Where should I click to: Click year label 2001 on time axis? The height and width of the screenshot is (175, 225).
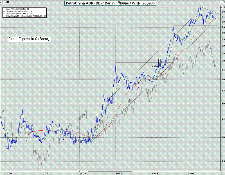[10, 173]
